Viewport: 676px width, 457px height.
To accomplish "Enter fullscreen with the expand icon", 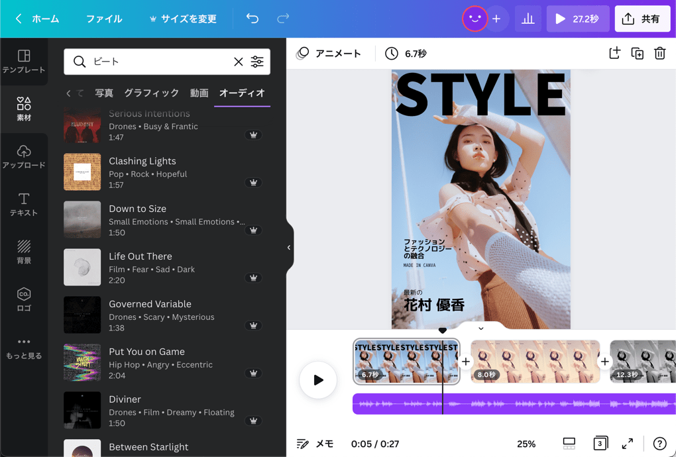I will point(627,444).
